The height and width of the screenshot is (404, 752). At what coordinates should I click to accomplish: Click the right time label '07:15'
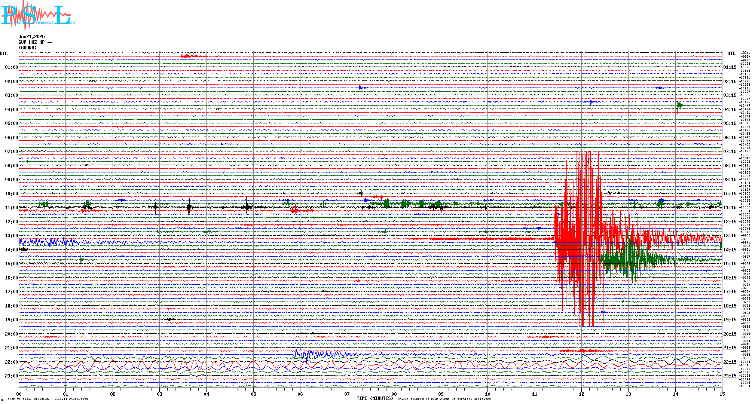730,151
